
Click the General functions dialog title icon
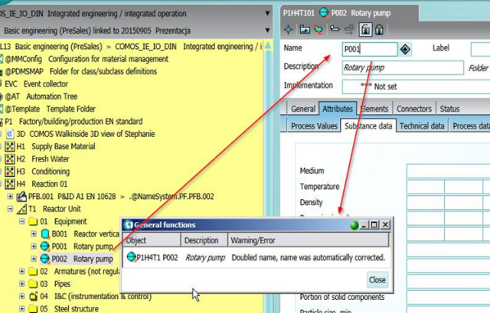(128, 224)
